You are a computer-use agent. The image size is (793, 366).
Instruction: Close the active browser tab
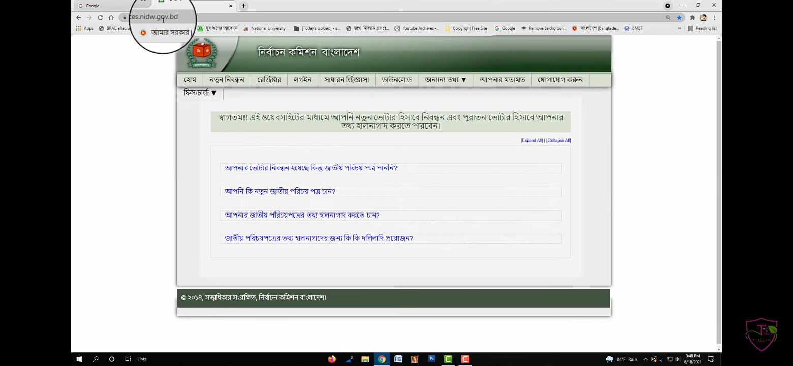point(231,6)
